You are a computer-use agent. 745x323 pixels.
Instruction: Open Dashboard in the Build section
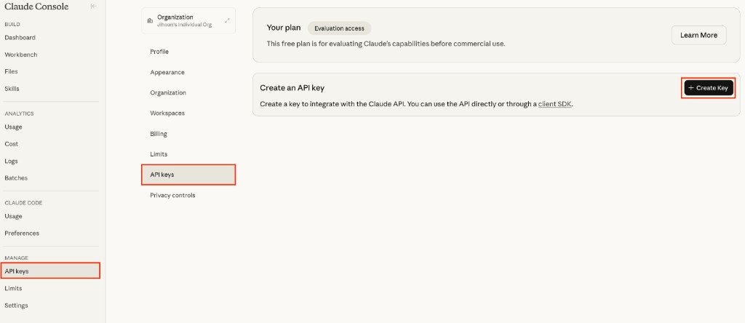click(x=20, y=38)
